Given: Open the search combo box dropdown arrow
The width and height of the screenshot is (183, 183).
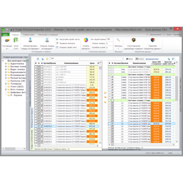Looking at the screenshot, I should pos(123,59).
